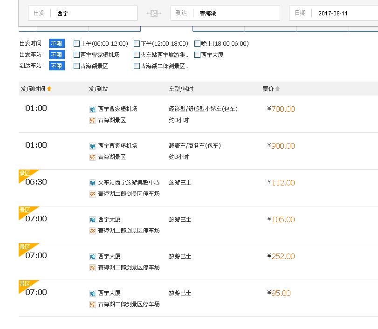Click 火车站西宁旅游集散中心 station name
This screenshot has height=329, width=378.
(129, 183)
